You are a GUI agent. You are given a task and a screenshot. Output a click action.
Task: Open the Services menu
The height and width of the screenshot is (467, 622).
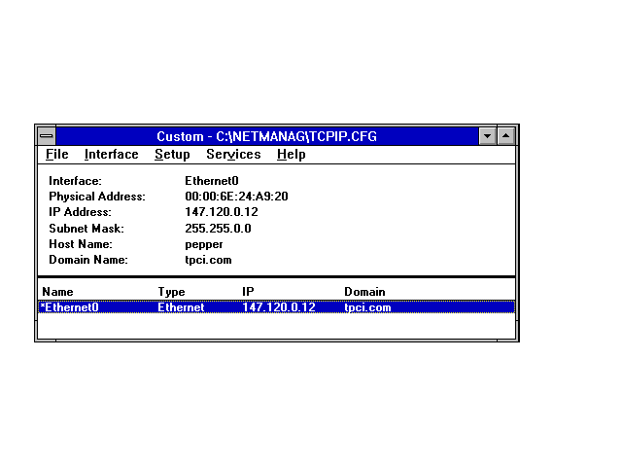coord(233,155)
